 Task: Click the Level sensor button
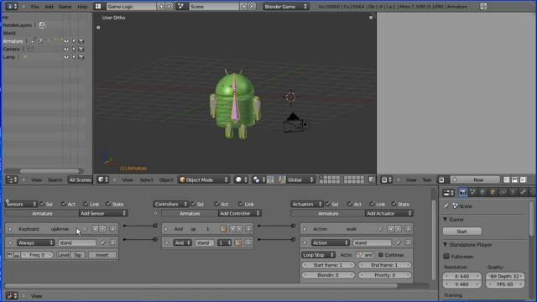(64, 255)
